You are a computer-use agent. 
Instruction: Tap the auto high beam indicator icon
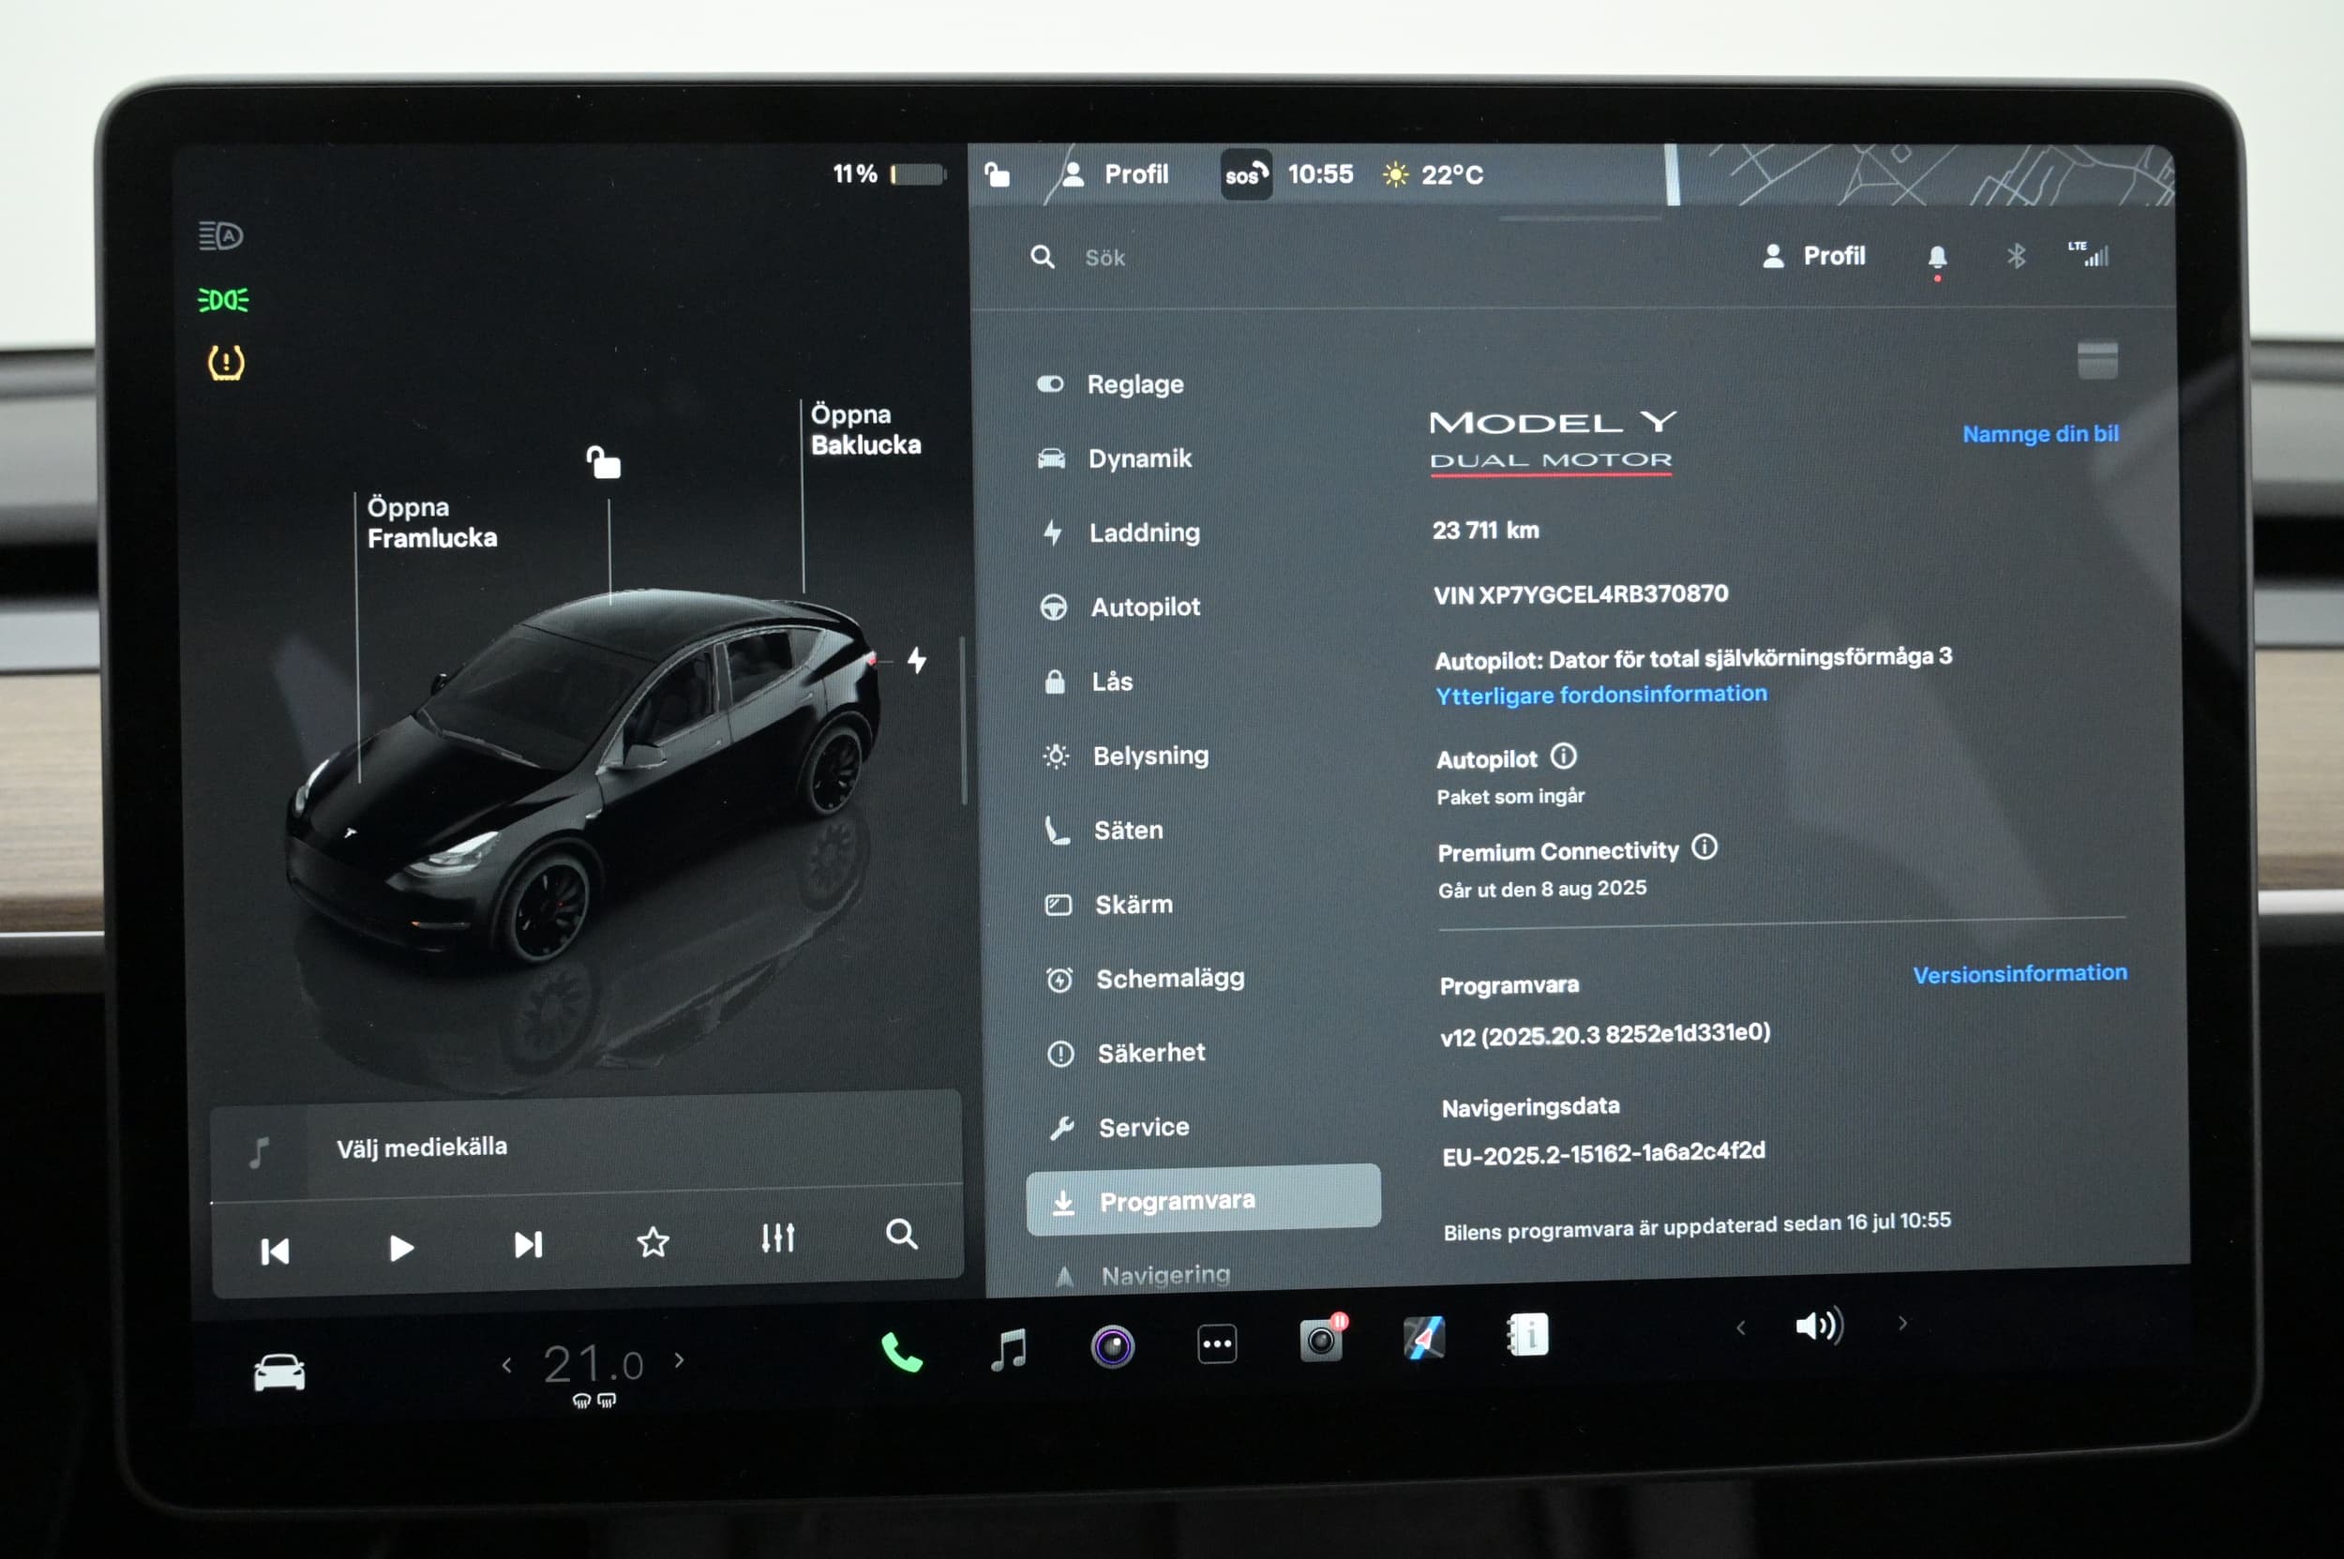pyautogui.click(x=220, y=235)
